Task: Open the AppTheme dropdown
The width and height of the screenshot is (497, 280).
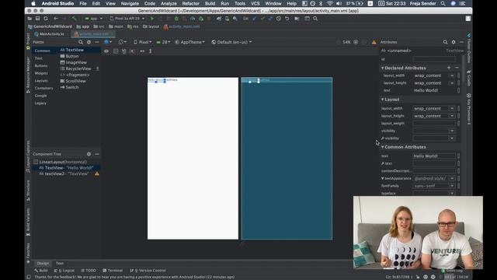Action: pos(189,42)
